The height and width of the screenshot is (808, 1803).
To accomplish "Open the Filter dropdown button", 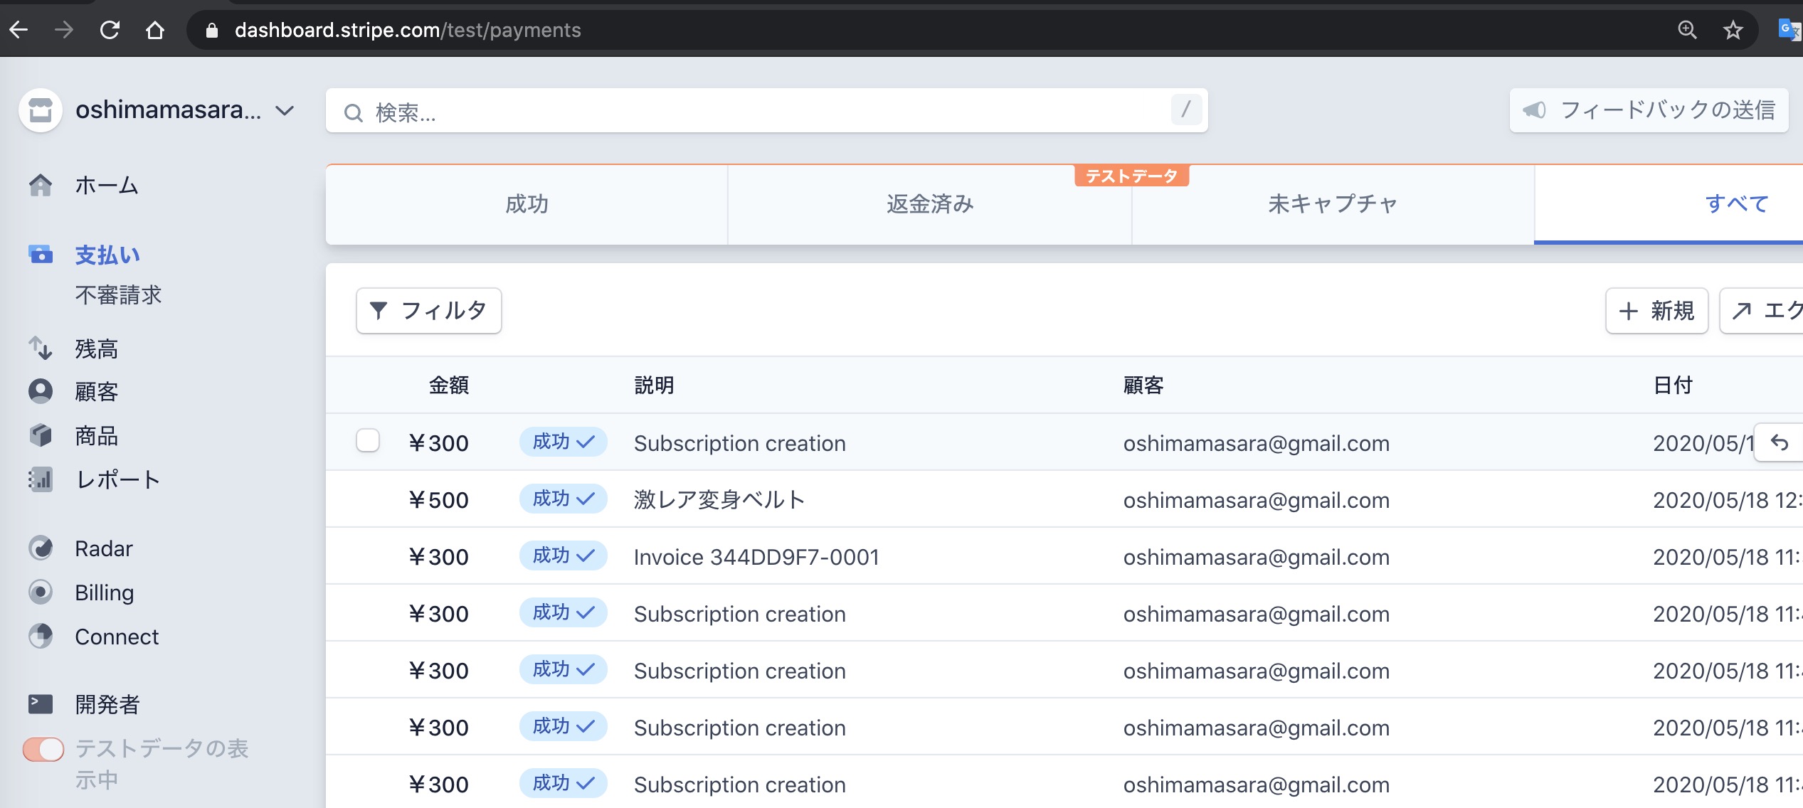I will (428, 311).
